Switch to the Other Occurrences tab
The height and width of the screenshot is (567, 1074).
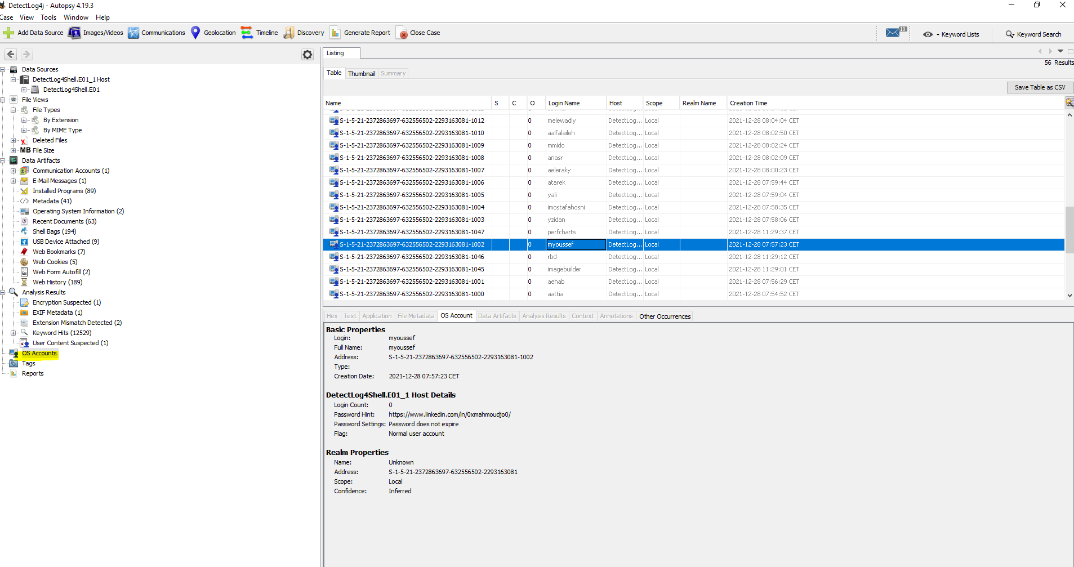(665, 316)
